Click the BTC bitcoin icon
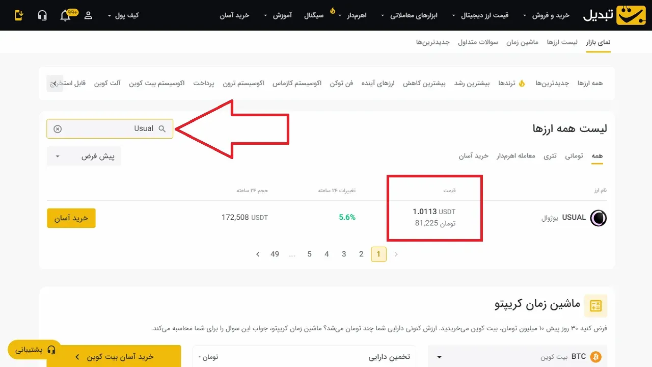This screenshot has width=652, height=367. (595, 357)
